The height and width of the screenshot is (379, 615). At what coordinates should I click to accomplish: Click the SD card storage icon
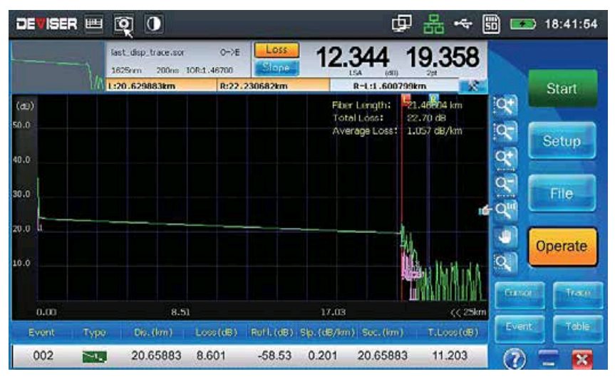pos(491,24)
